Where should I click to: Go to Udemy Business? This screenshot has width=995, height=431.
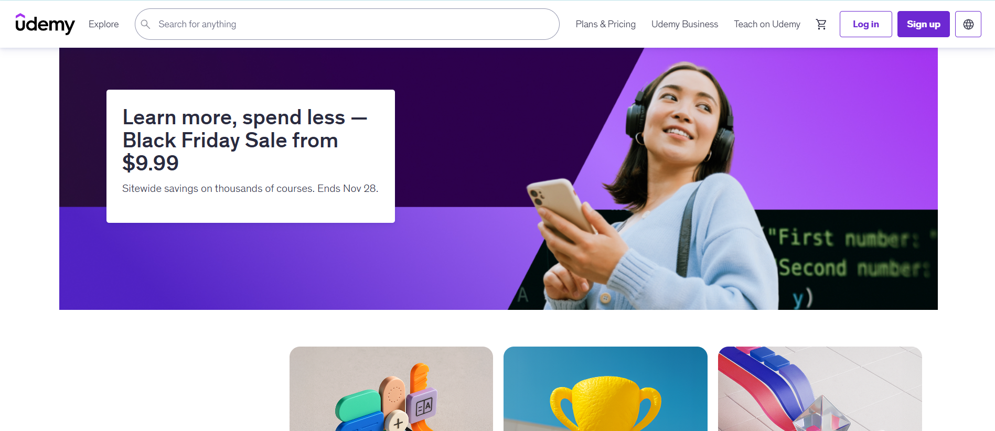684,24
